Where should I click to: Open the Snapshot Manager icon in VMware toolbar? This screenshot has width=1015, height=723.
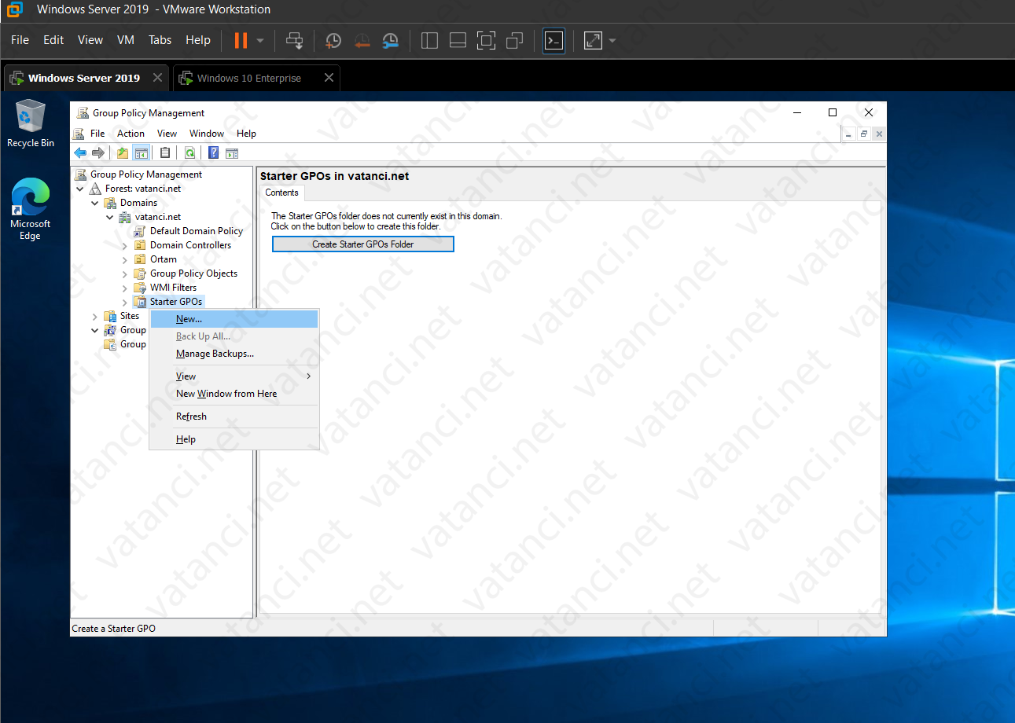390,40
